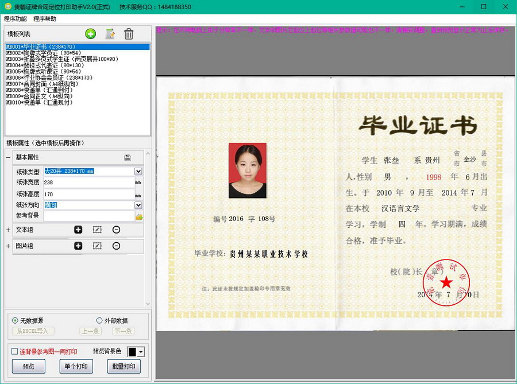Browse for reference background image folder icon
Image resolution: width=517 pixels, height=384 pixels.
click(x=139, y=217)
